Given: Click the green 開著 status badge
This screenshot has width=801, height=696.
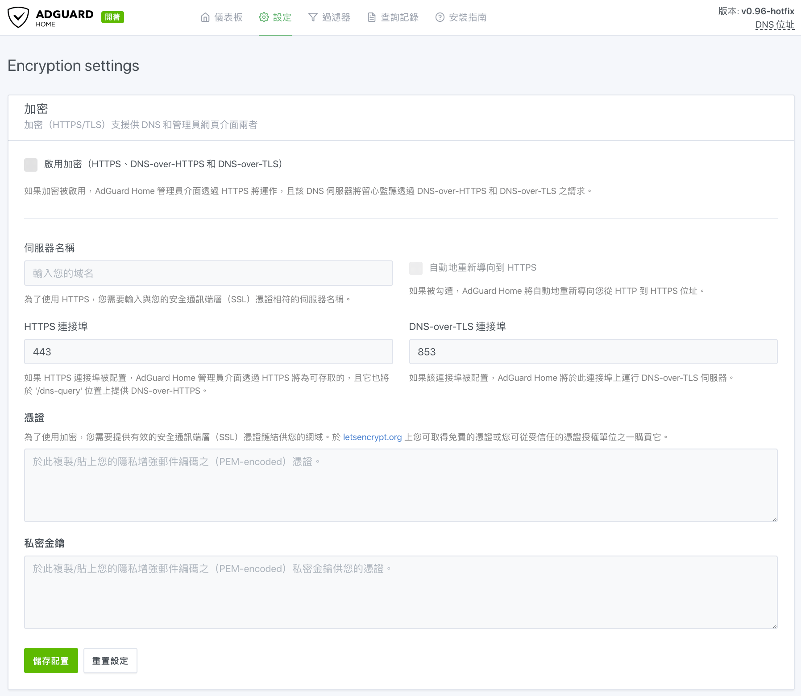Looking at the screenshot, I should click(112, 17).
